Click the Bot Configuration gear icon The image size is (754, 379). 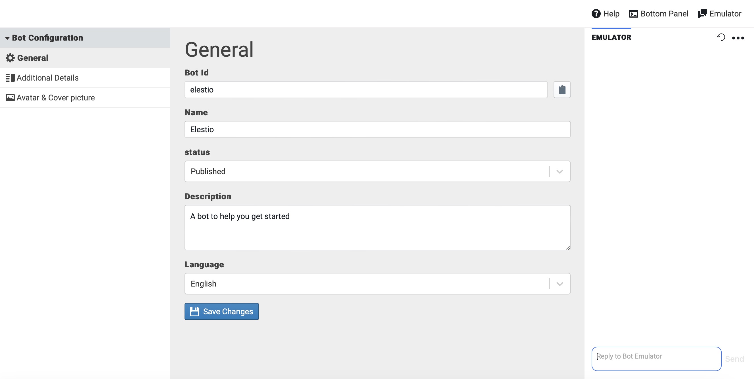click(10, 58)
